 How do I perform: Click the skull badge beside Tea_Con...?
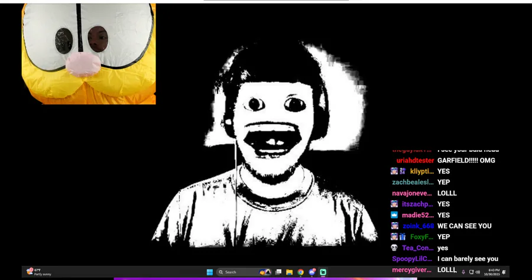(x=394, y=248)
